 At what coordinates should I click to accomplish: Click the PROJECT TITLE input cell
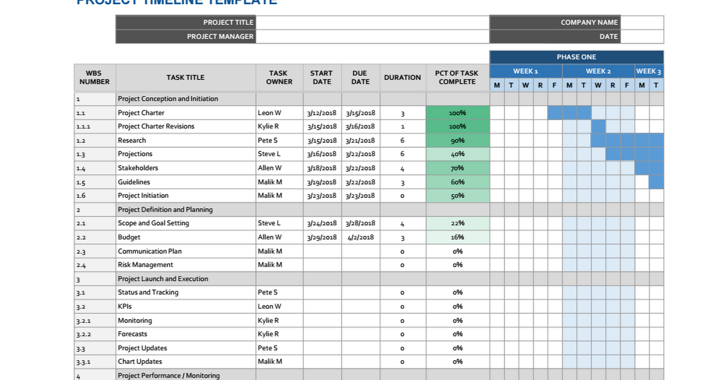(372, 22)
